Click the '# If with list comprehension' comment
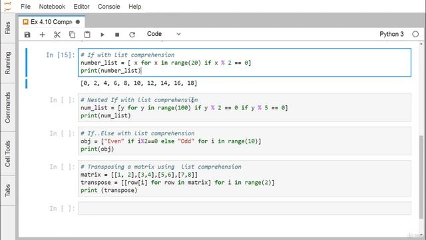 click(127, 55)
